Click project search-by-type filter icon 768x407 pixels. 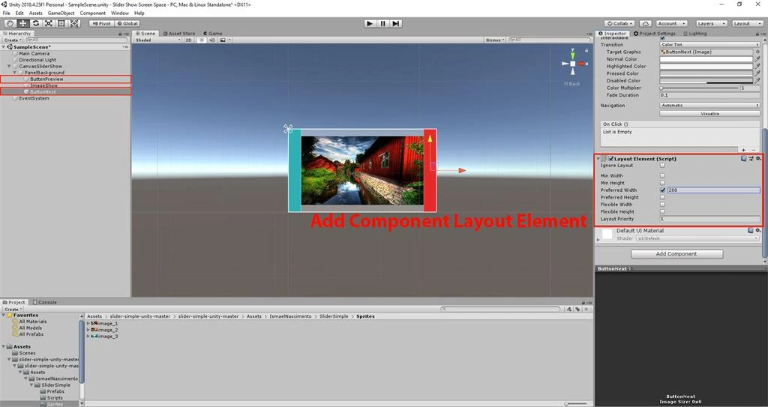click(569, 309)
